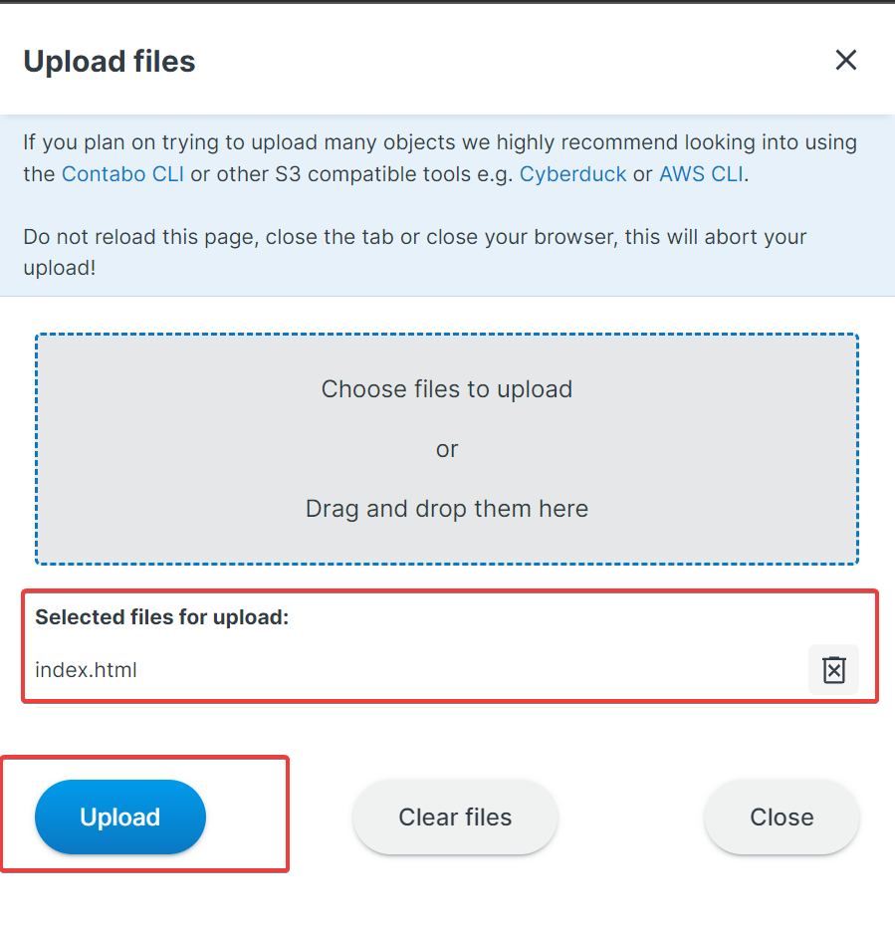Click 'Drag and drop them here' text
This screenshot has width=895, height=933.
[447, 509]
